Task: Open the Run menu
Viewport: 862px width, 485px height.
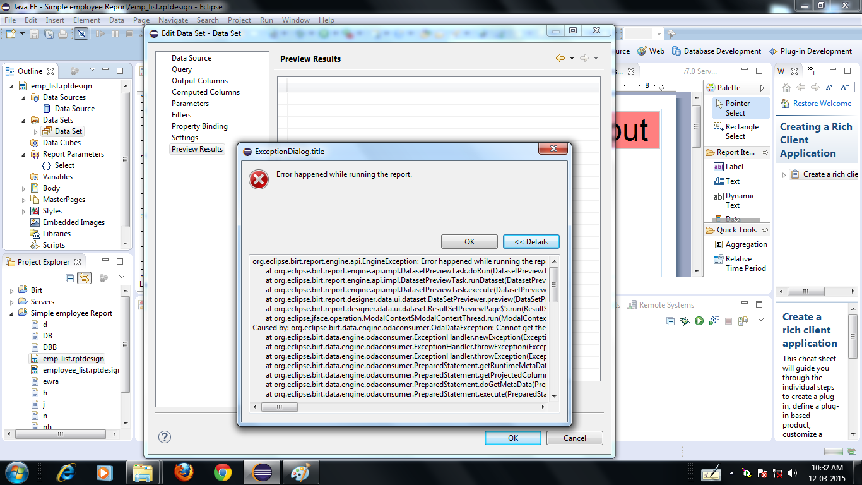Action: pos(266,20)
